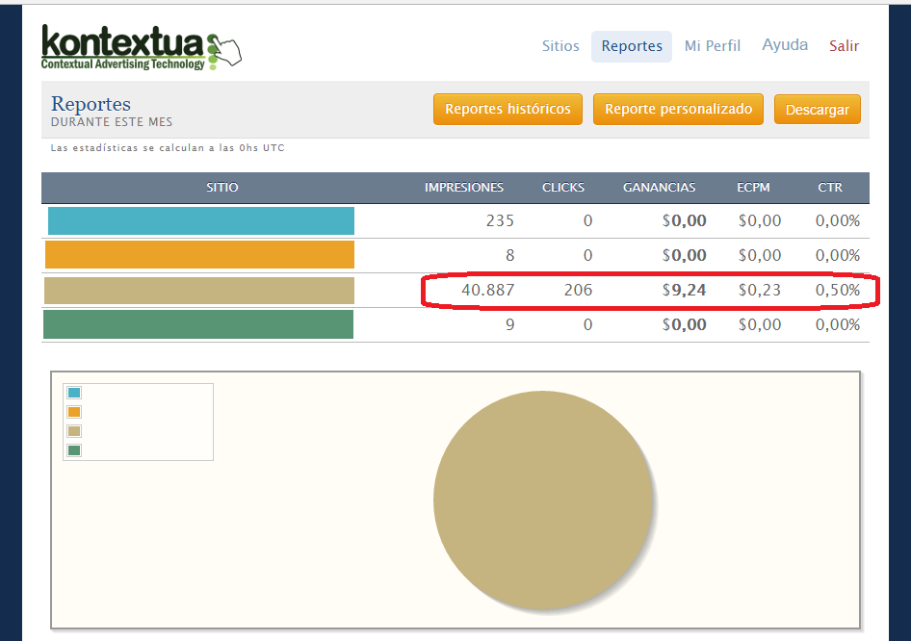Select ECPM value $0,23

click(760, 290)
